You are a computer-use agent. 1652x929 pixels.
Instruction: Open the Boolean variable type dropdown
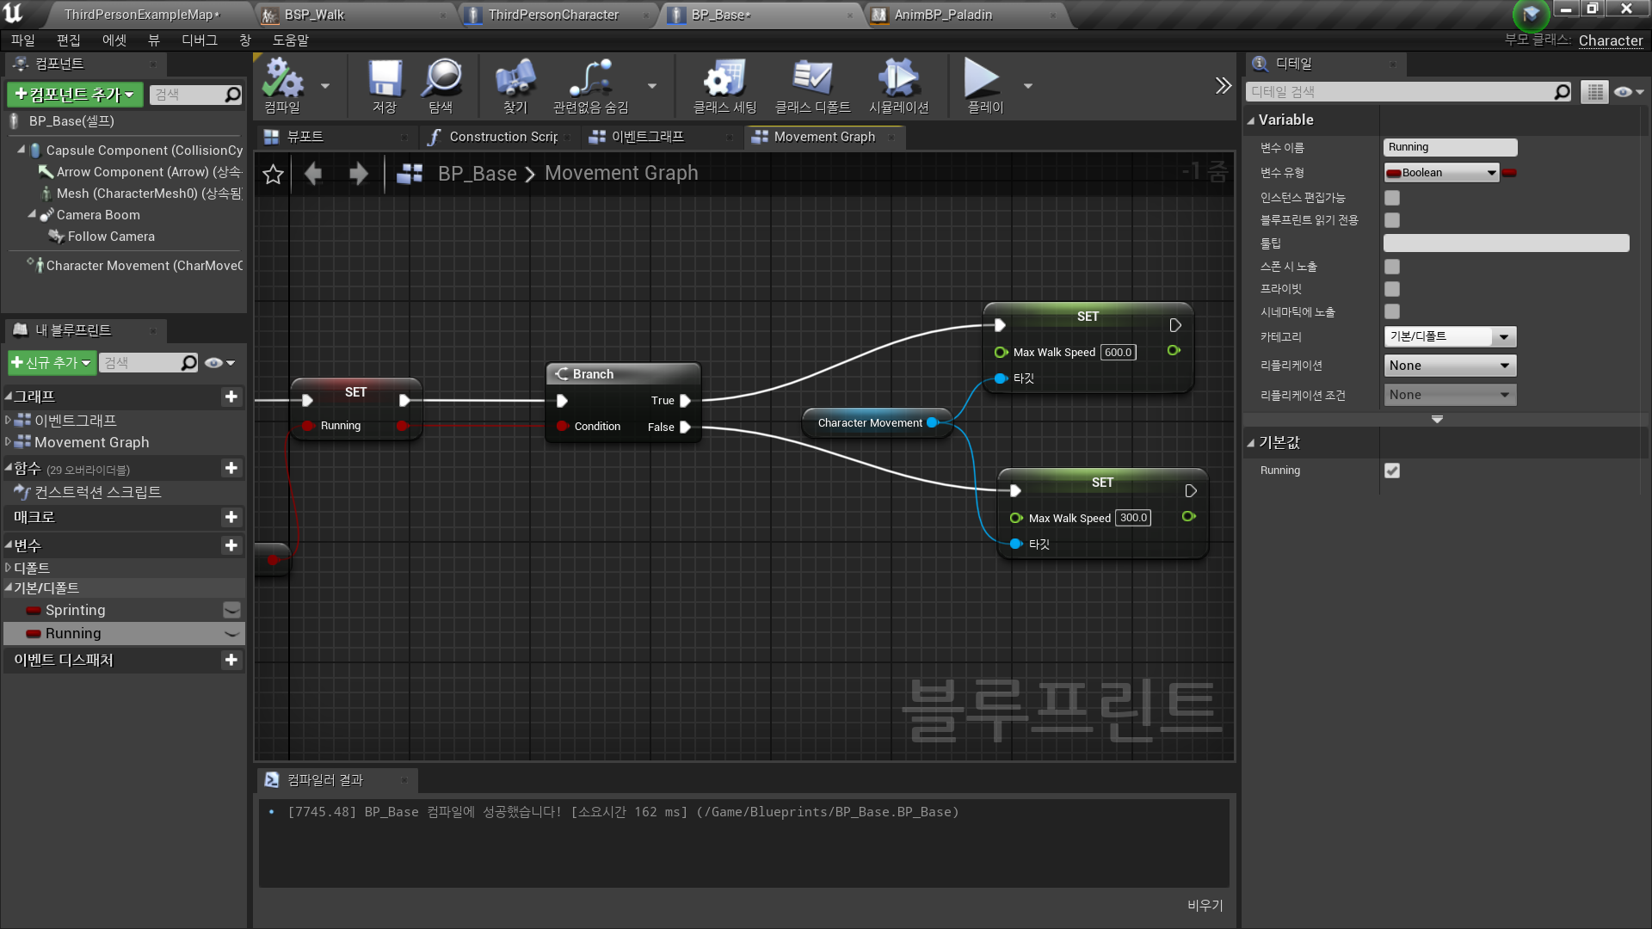[x=1441, y=173]
